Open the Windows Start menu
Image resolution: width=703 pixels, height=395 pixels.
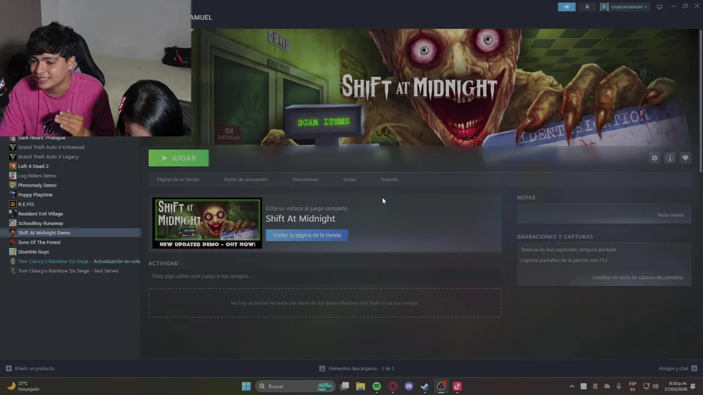click(x=246, y=386)
